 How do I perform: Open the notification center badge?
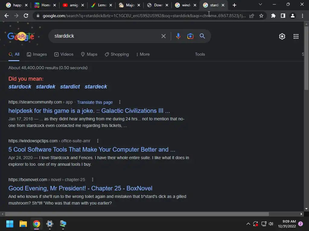pos(301,224)
